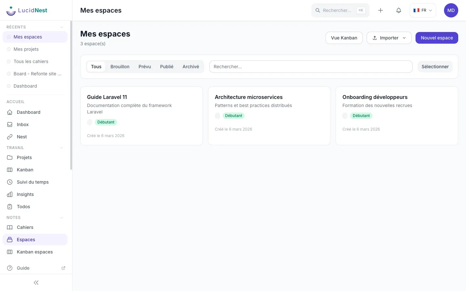Viewport: 466px width, 291px height.
Task: Click the Nouvel espace button
Action: (x=437, y=38)
